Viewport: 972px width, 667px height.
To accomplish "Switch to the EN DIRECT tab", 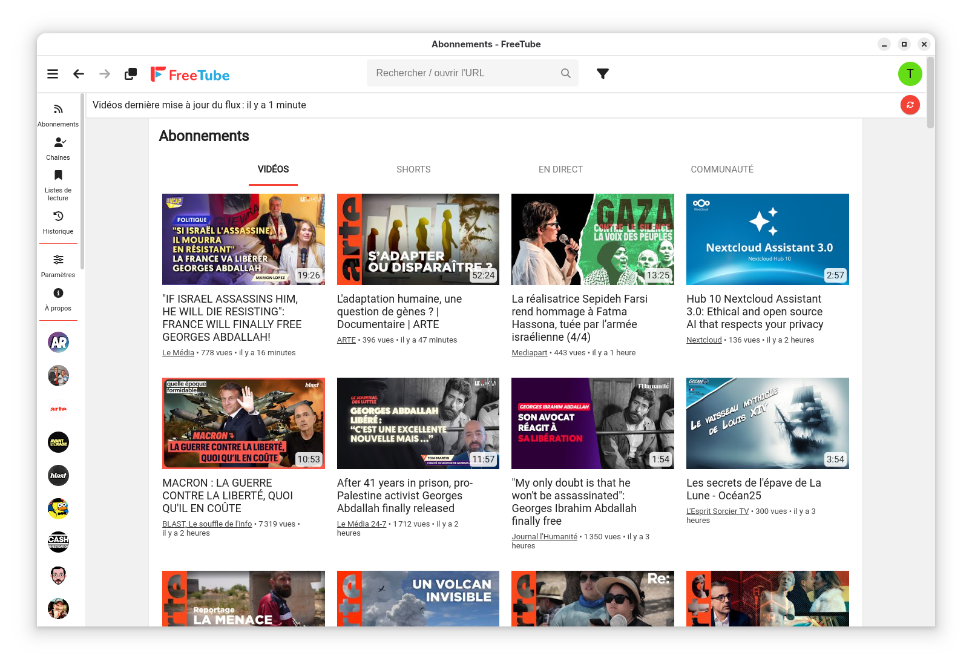I will (x=560, y=169).
